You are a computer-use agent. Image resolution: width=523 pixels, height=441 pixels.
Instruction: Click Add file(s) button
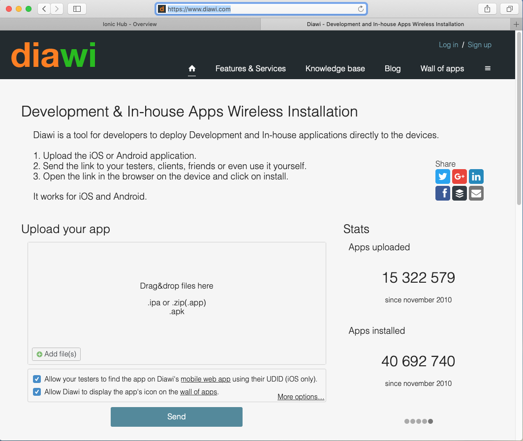pyautogui.click(x=57, y=354)
